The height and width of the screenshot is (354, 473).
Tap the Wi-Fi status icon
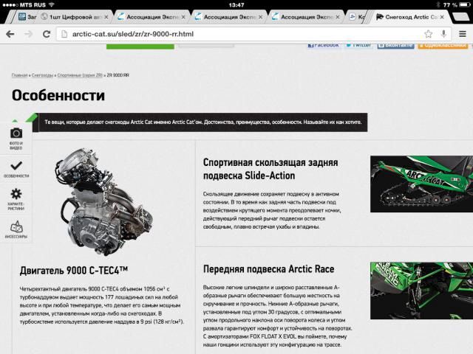[52, 5]
